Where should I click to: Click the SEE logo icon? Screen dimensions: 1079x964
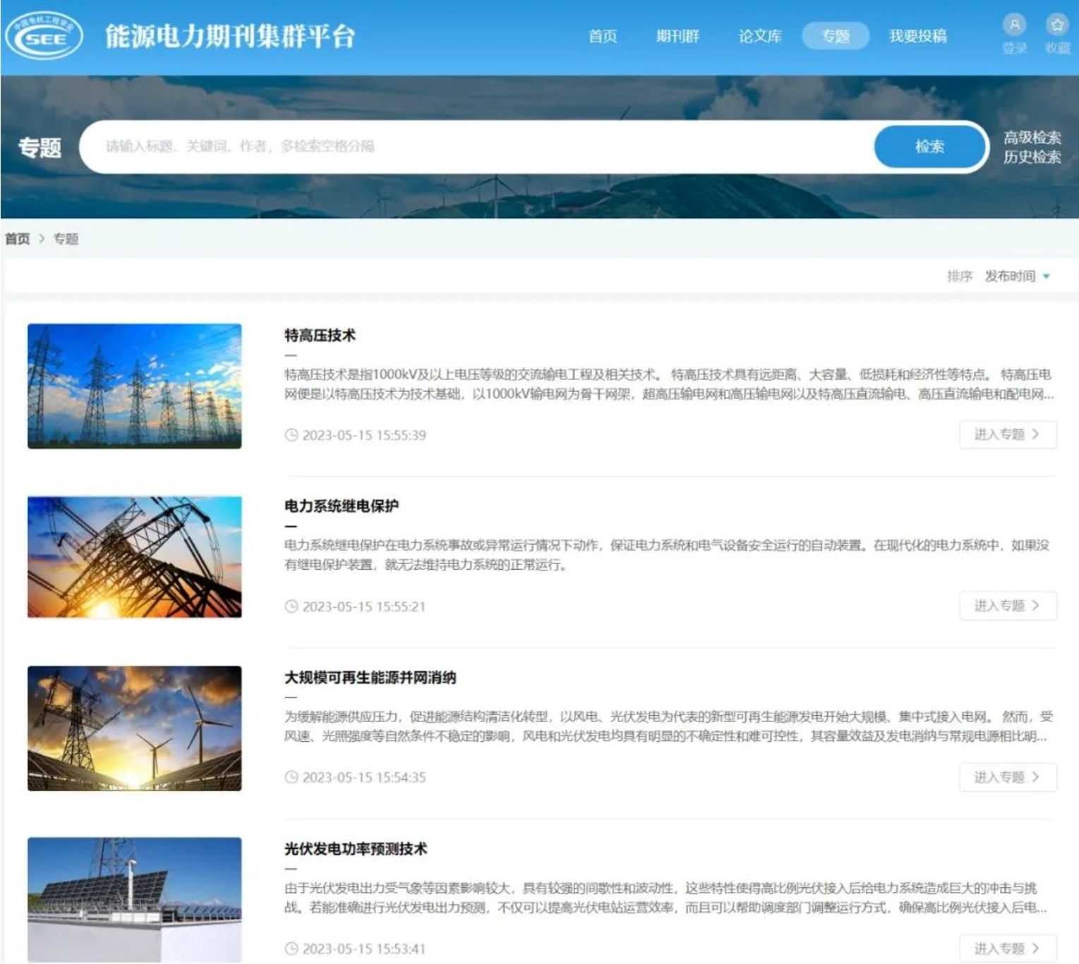point(44,36)
